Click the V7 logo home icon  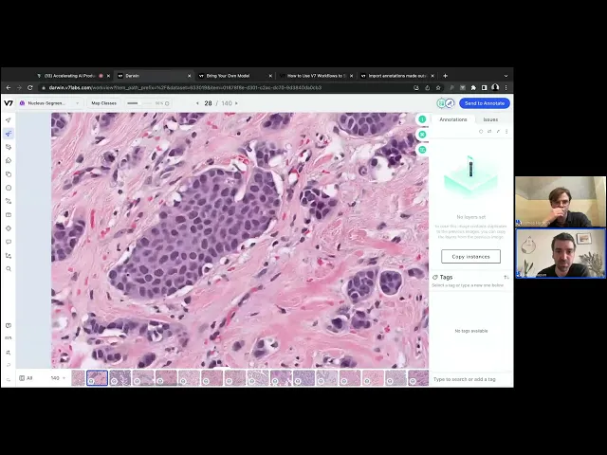[9, 103]
